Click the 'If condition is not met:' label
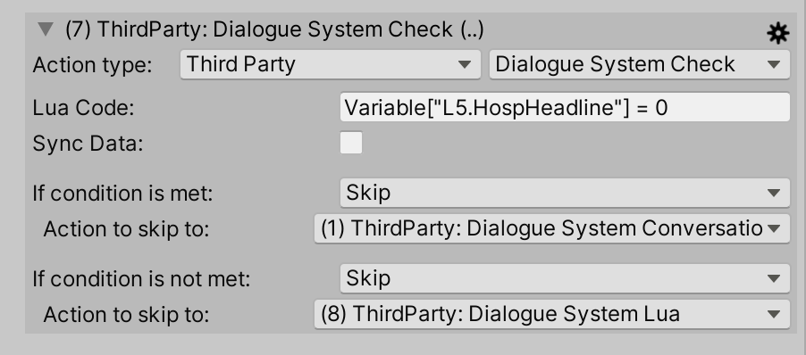Viewport: 806px width, 355px height. tap(141, 279)
